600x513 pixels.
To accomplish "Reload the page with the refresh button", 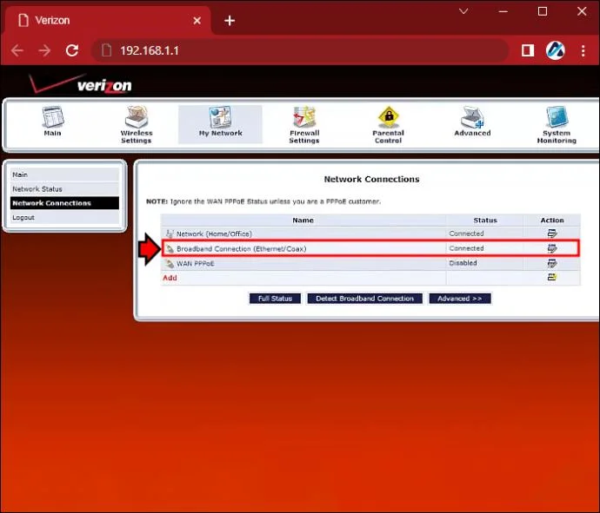I will click(x=72, y=50).
